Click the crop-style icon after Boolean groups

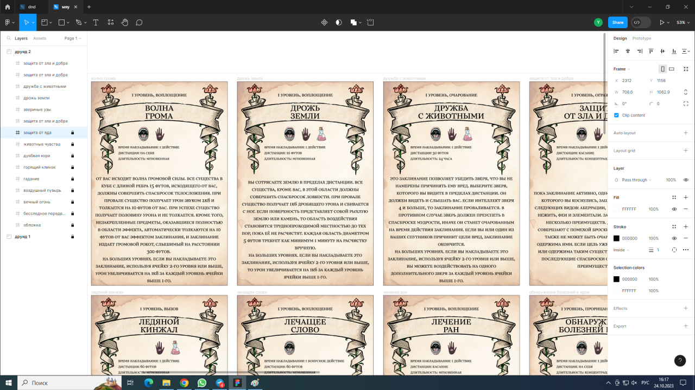tap(370, 22)
